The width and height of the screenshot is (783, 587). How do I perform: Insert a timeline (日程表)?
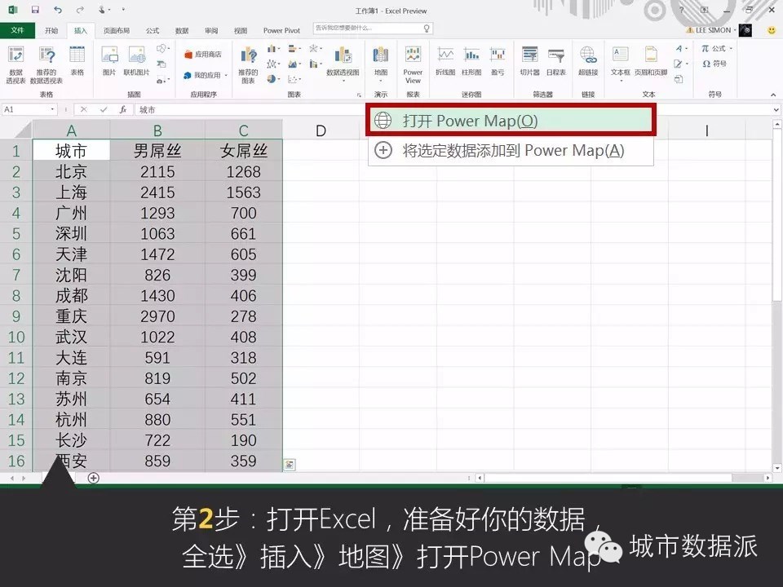point(555,61)
